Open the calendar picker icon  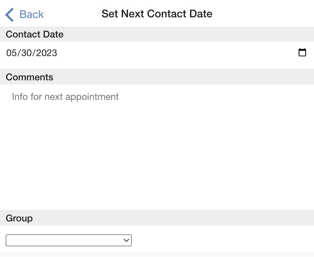[x=302, y=52]
